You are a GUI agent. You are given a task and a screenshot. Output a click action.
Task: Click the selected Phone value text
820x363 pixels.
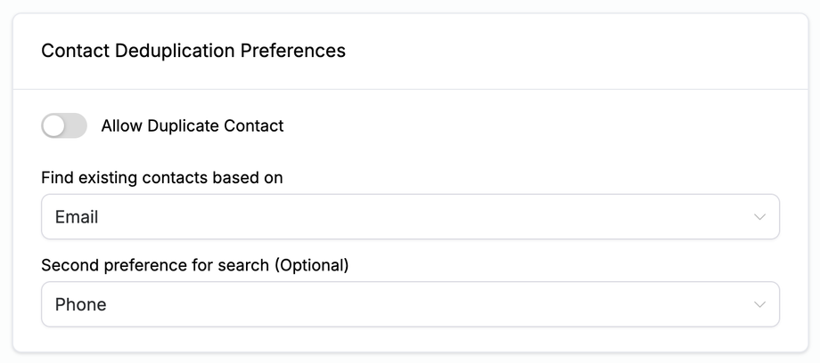tap(80, 304)
